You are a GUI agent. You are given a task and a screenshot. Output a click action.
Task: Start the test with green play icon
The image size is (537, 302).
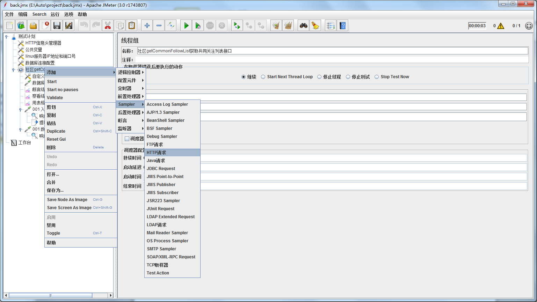(x=186, y=25)
